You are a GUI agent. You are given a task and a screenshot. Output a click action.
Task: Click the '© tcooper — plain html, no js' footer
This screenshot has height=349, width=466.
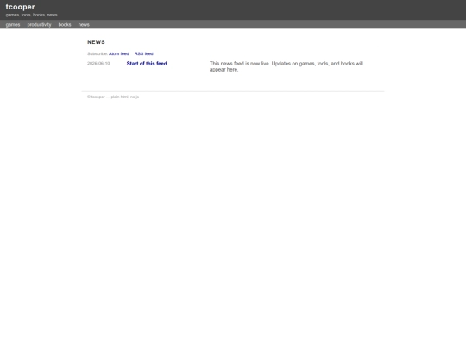click(x=113, y=97)
